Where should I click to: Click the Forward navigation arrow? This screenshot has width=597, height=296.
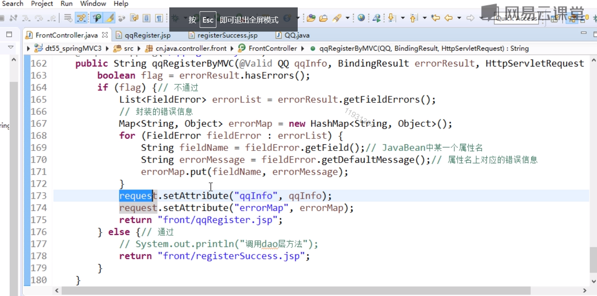pos(471,18)
